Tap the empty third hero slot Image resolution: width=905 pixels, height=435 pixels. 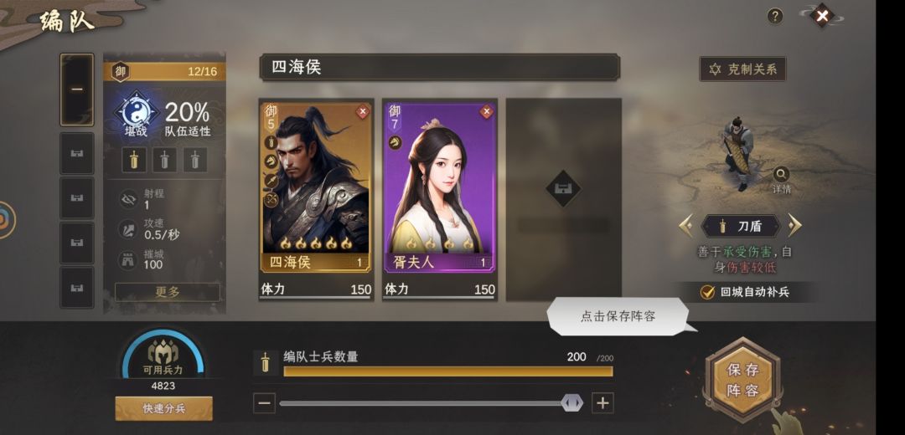pos(563,199)
